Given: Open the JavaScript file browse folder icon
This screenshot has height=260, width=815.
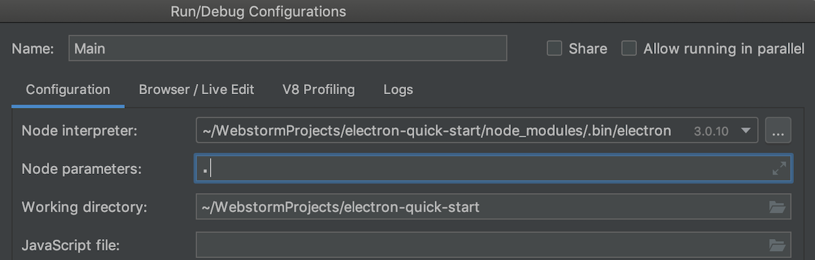Looking at the screenshot, I should 777,245.
